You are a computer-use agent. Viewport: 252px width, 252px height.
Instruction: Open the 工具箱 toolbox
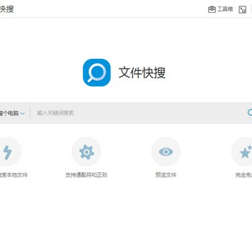click(220, 9)
